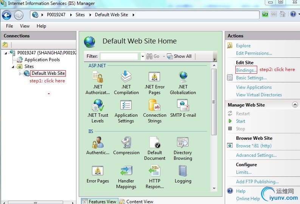Click the Stop action in Manage Web Site
The image size is (300, 204).
coord(241,129)
